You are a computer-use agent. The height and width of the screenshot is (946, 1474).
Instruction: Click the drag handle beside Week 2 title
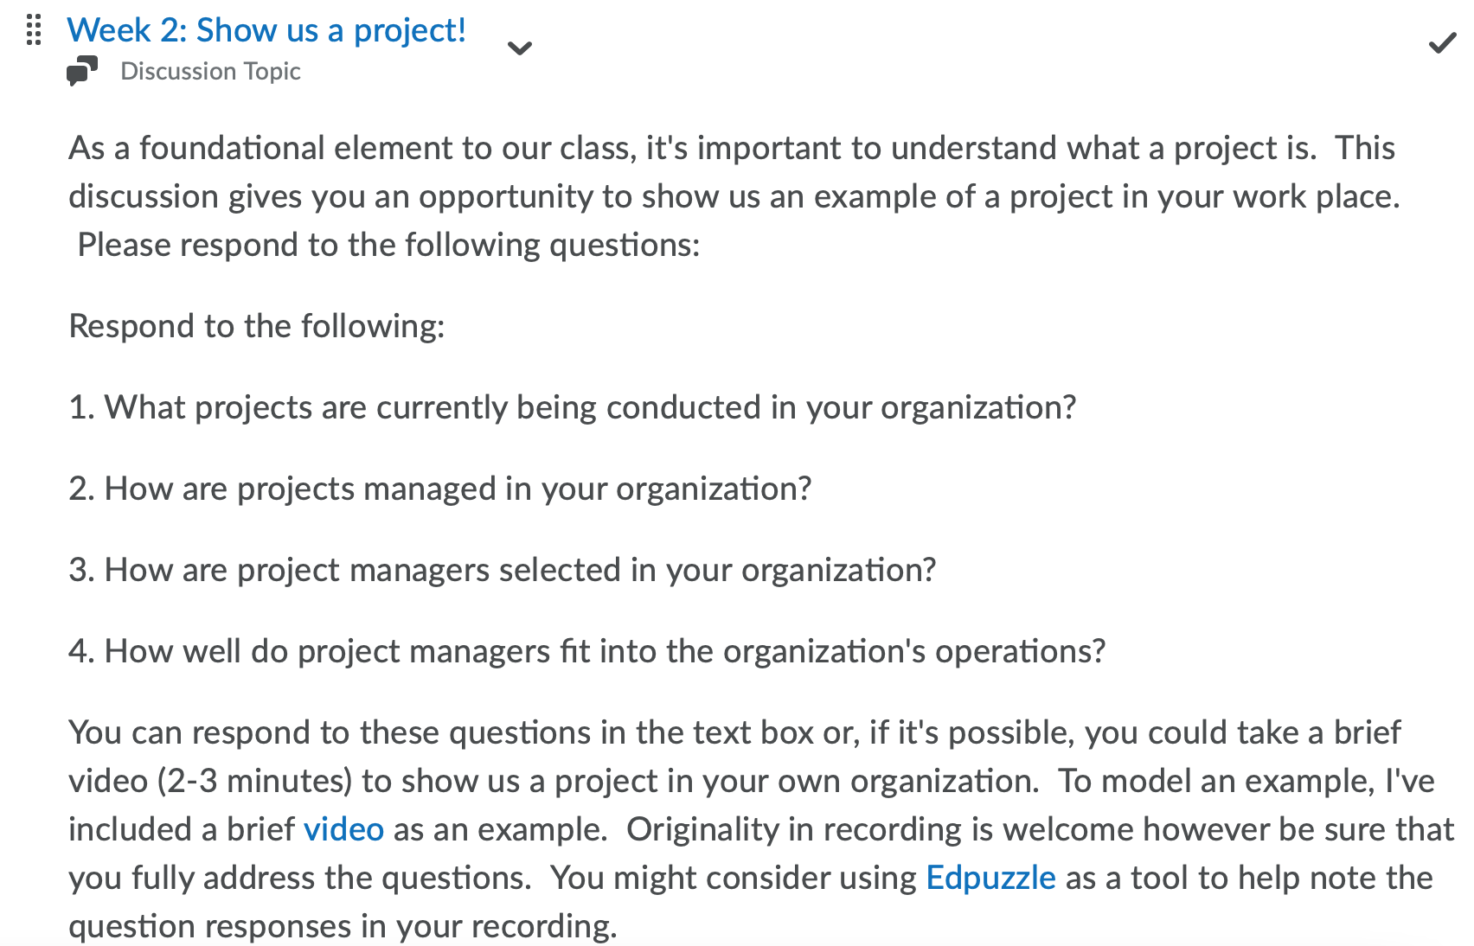point(34,30)
